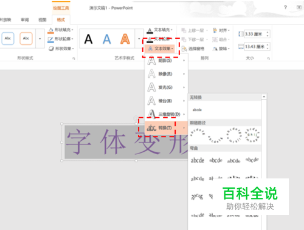Screen dimensions: 304x230
Task: Open the Glow (发光) submenu
Action: tap(166, 87)
